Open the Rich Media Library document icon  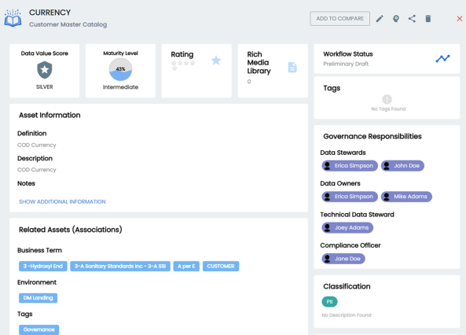click(x=292, y=68)
